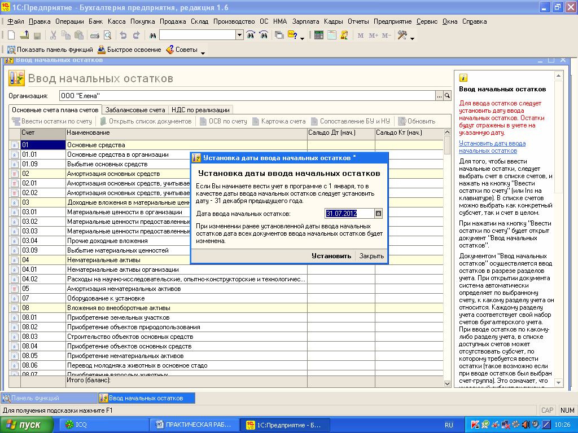Click the M memory button
This screenshot has width=578, height=433.
[x=361, y=36]
